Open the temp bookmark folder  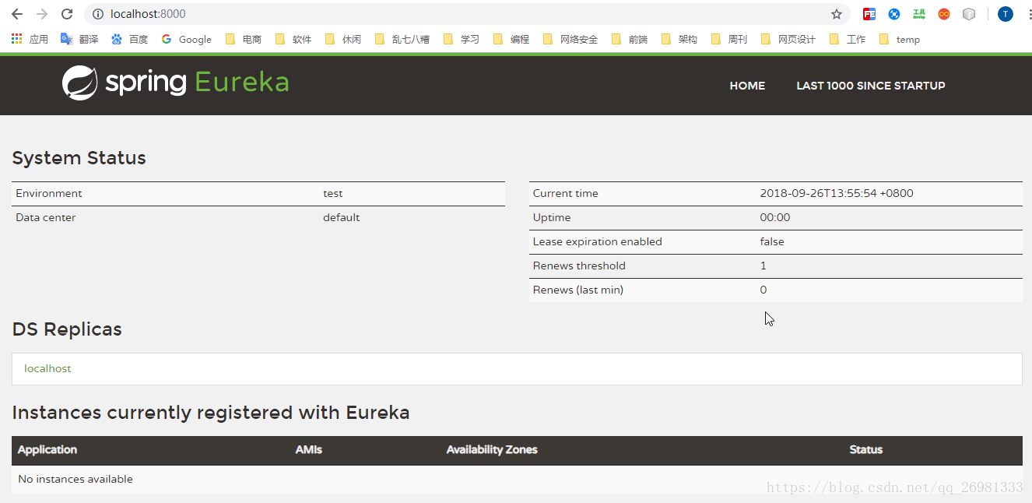click(x=900, y=39)
